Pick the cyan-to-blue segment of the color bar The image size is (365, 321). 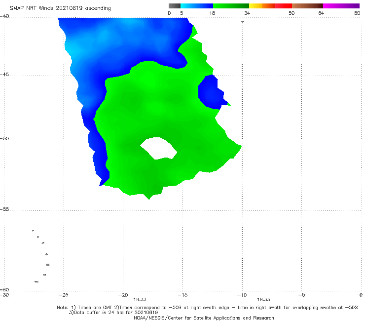(197, 6)
